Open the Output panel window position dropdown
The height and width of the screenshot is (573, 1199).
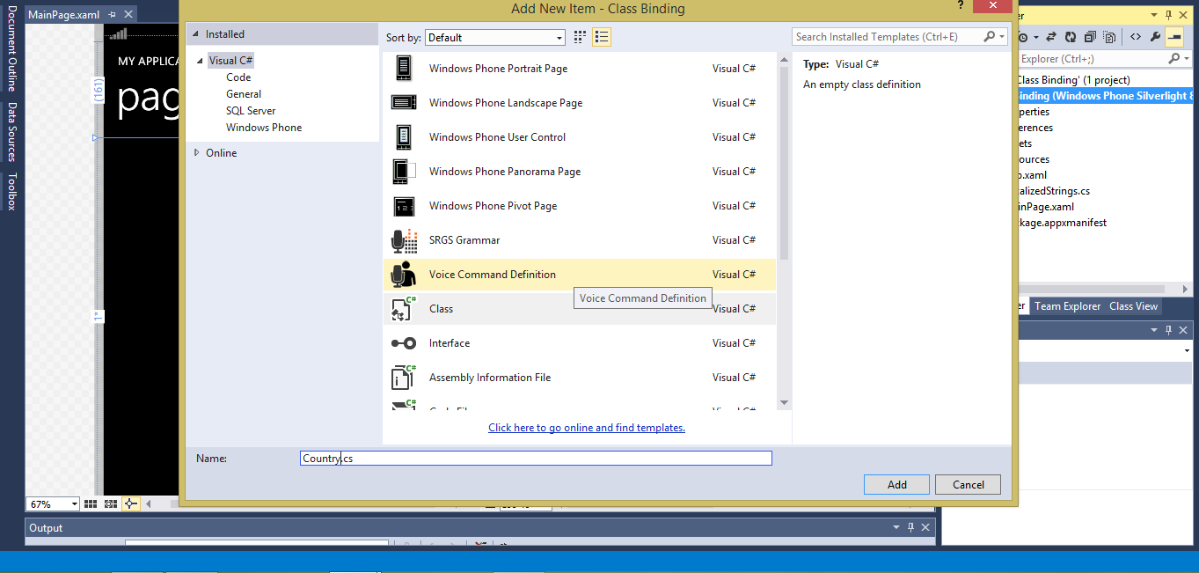click(x=896, y=528)
